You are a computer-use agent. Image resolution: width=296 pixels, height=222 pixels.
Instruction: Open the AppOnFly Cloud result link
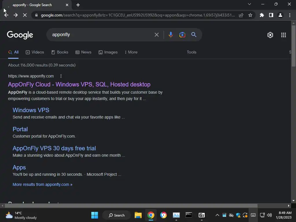click(x=79, y=84)
